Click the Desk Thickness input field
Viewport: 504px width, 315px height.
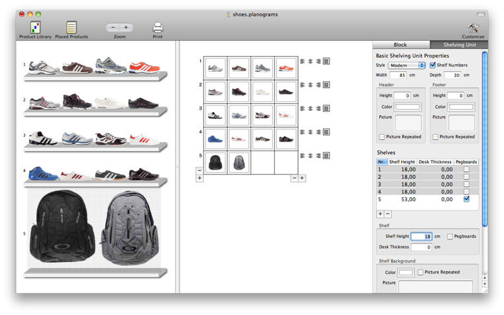point(421,247)
